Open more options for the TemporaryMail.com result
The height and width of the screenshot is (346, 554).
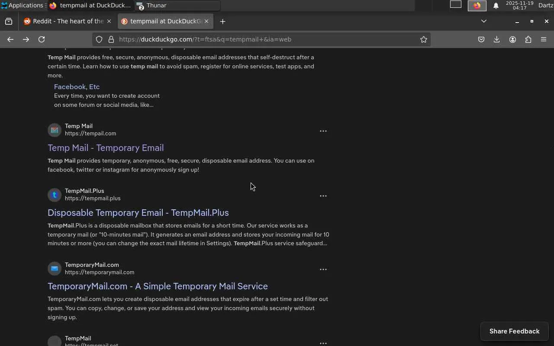click(x=323, y=269)
